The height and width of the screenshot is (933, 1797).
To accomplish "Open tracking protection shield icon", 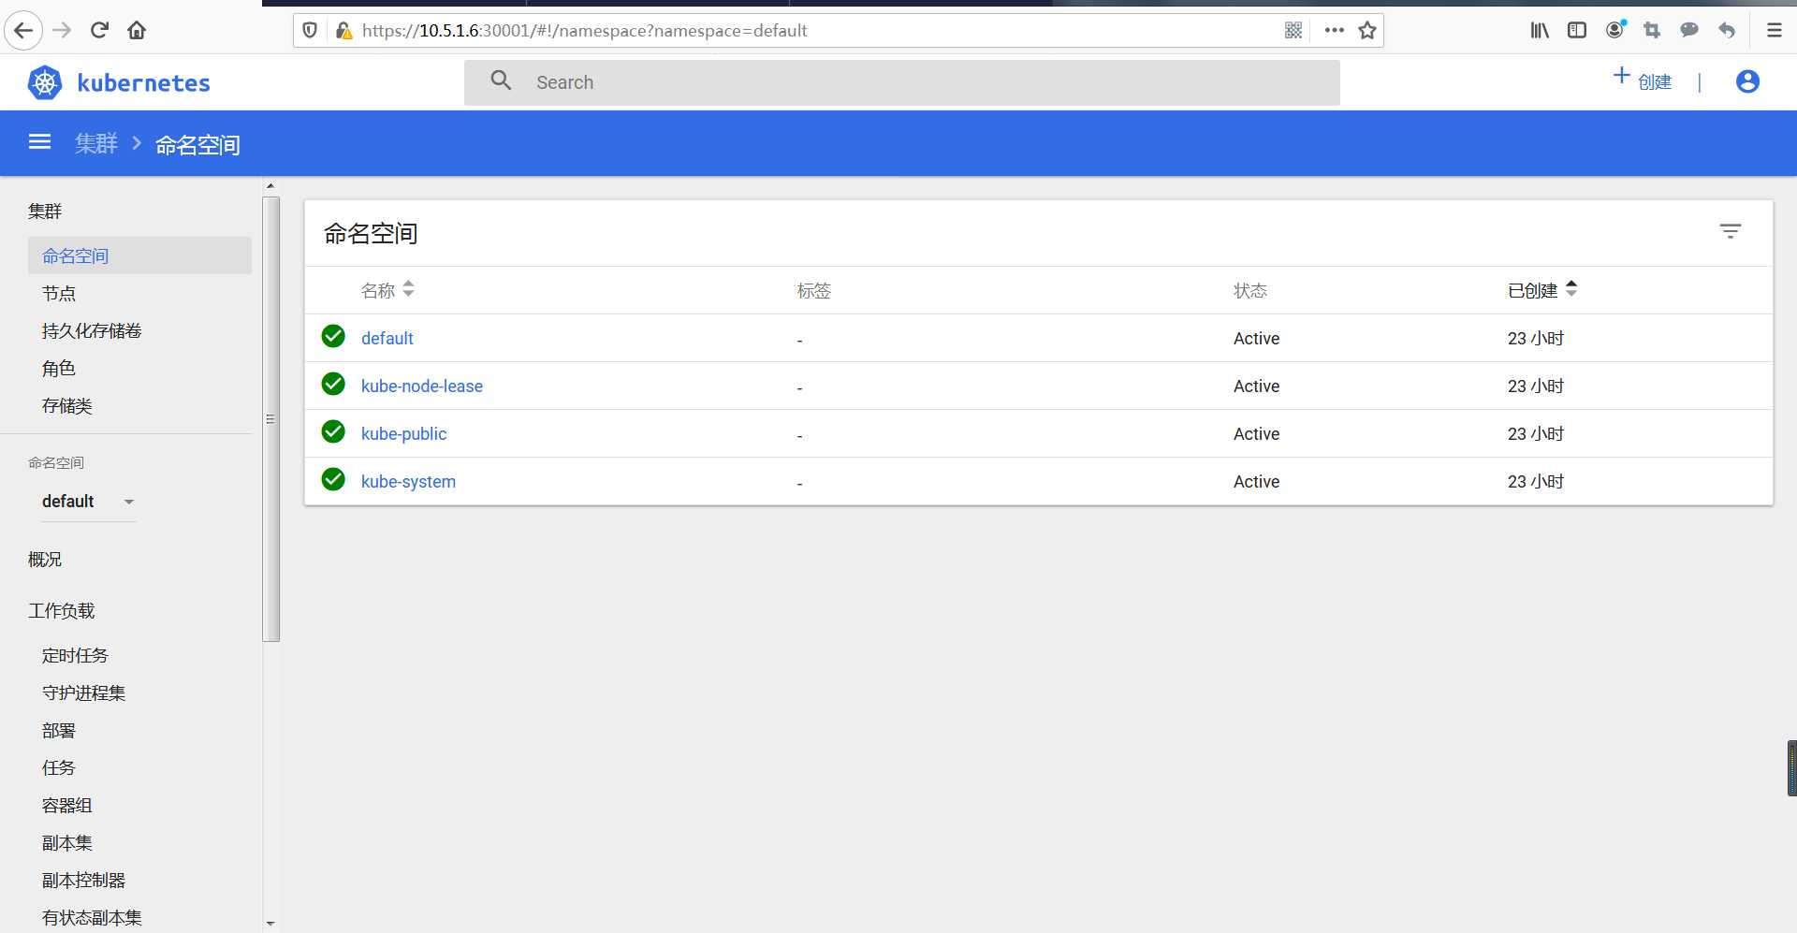I will [310, 30].
